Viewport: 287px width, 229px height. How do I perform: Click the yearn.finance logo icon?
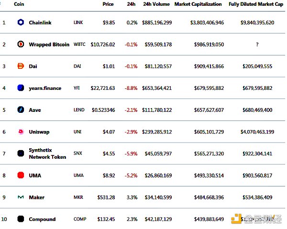(21, 88)
